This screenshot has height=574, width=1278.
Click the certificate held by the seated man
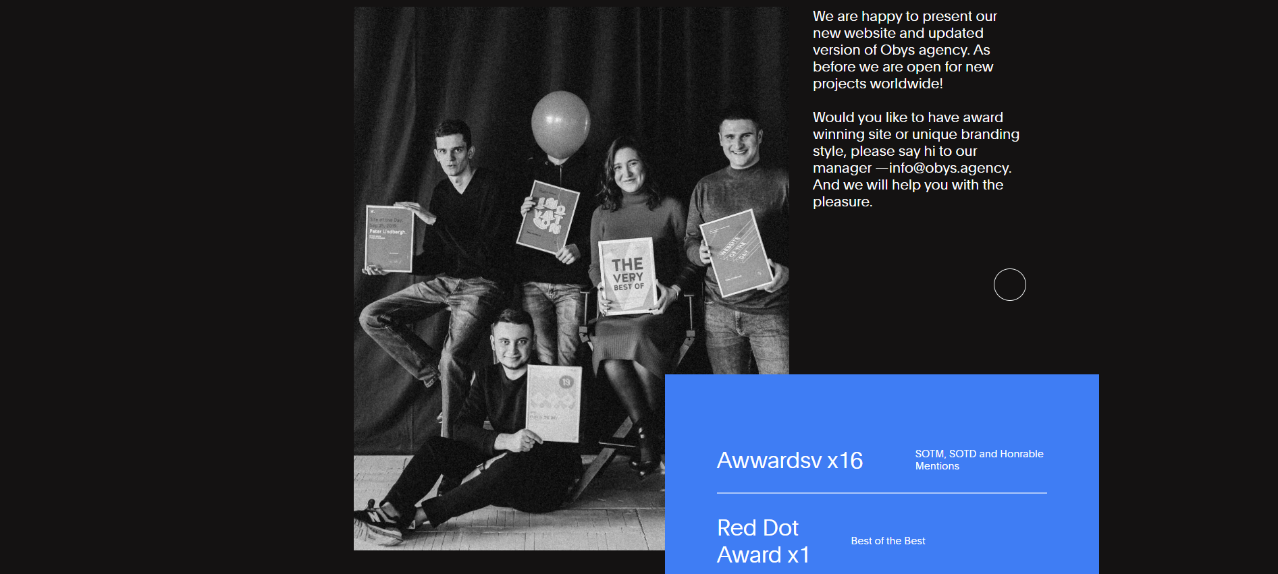[x=554, y=403]
